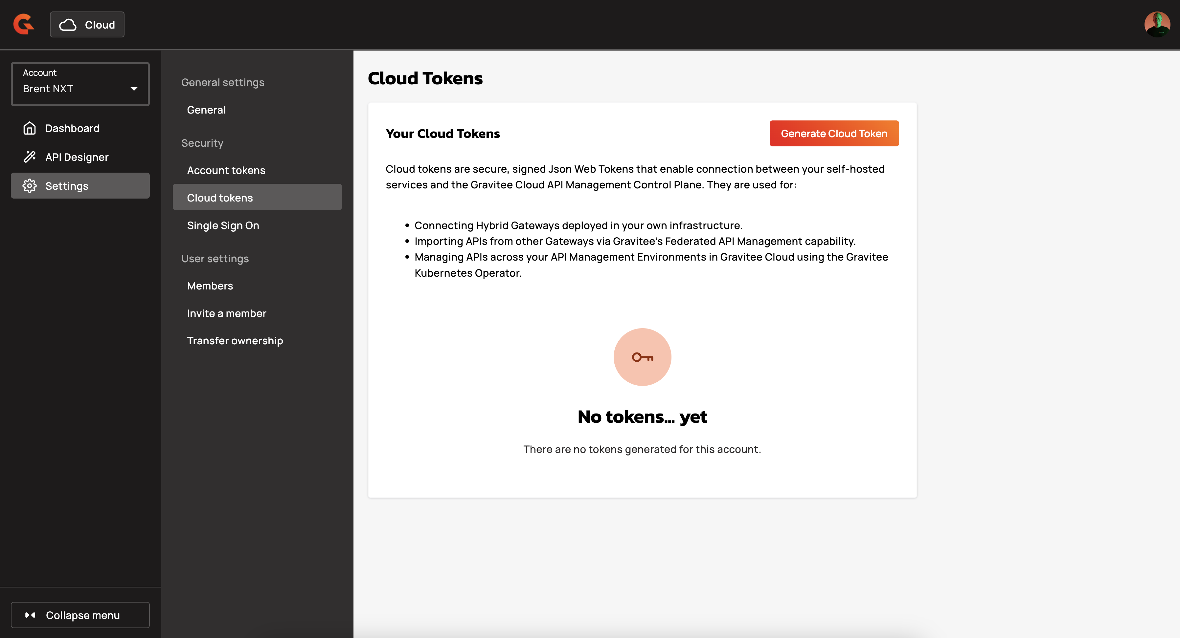1180x638 pixels.
Task: Open General settings page
Action: click(206, 110)
